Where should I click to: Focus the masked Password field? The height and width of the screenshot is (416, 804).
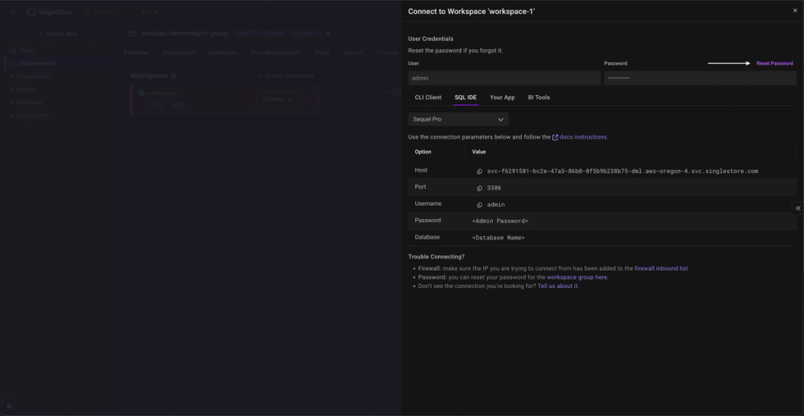(700, 78)
